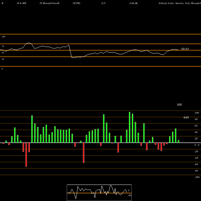Click the MR axis label -80
The width and height of the screenshot is (201, 201).
[196, 171]
